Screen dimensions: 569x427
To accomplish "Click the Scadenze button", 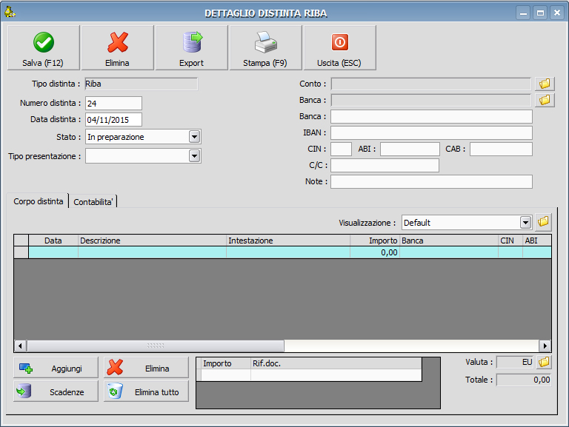I will click(x=56, y=391).
